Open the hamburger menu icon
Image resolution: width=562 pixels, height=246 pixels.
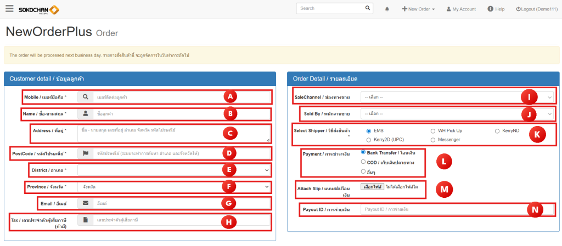[9, 8]
